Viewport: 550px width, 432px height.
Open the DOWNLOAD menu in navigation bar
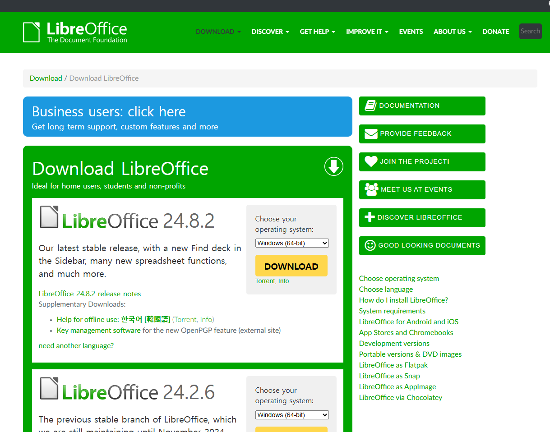(x=218, y=32)
